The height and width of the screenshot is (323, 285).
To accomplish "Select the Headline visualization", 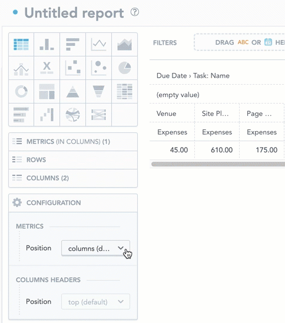I will (x=47, y=68).
